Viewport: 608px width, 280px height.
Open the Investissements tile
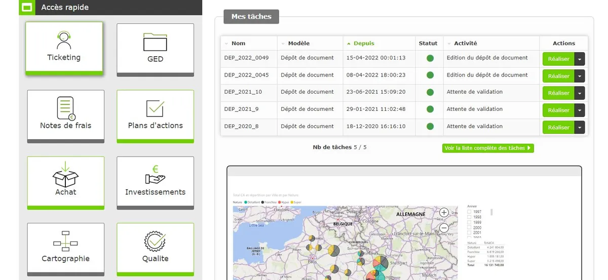coord(155,182)
